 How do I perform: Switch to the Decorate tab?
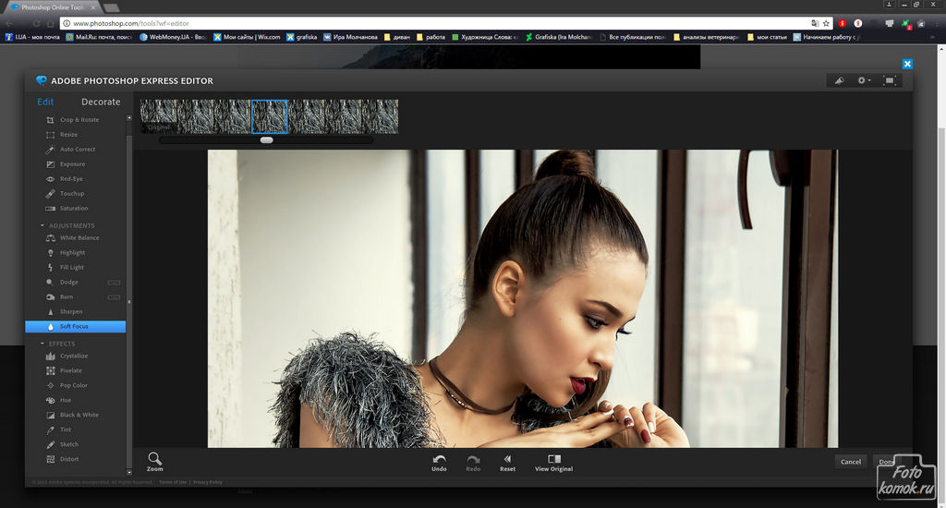pos(101,102)
